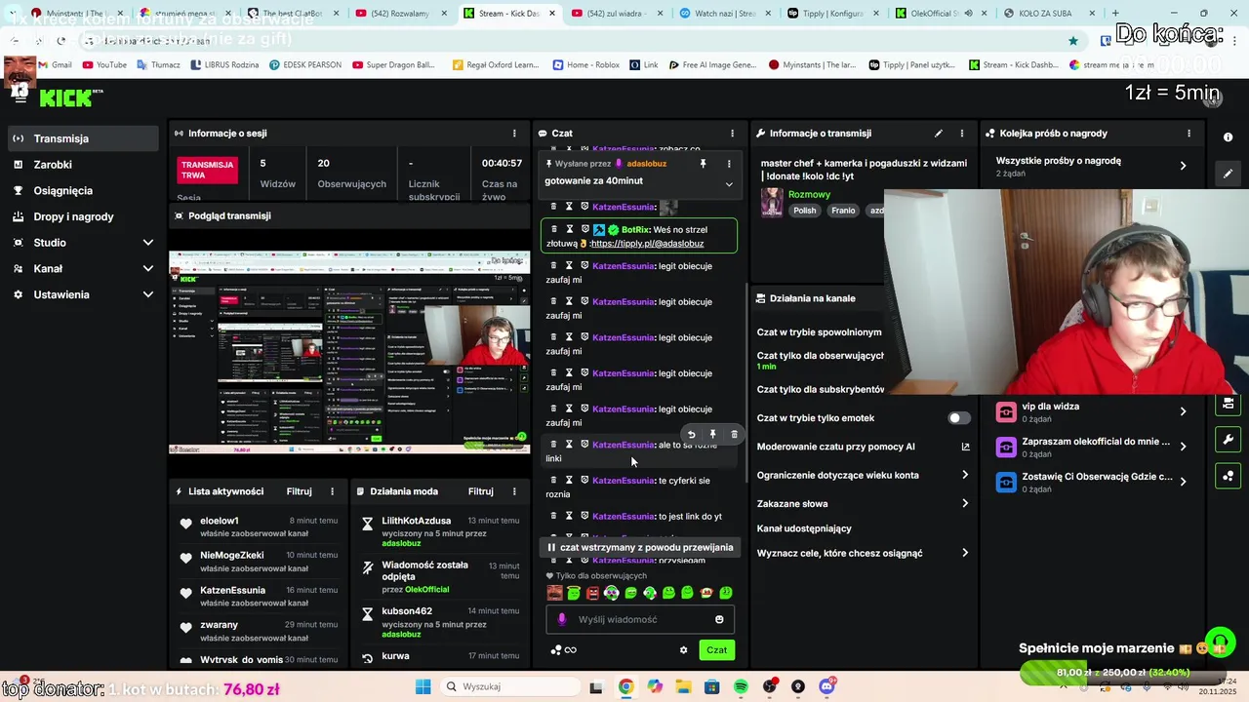Screen dimensions: 1249x702
Task: Delete the hovered chat message using the trash icon
Action: [x=734, y=435]
